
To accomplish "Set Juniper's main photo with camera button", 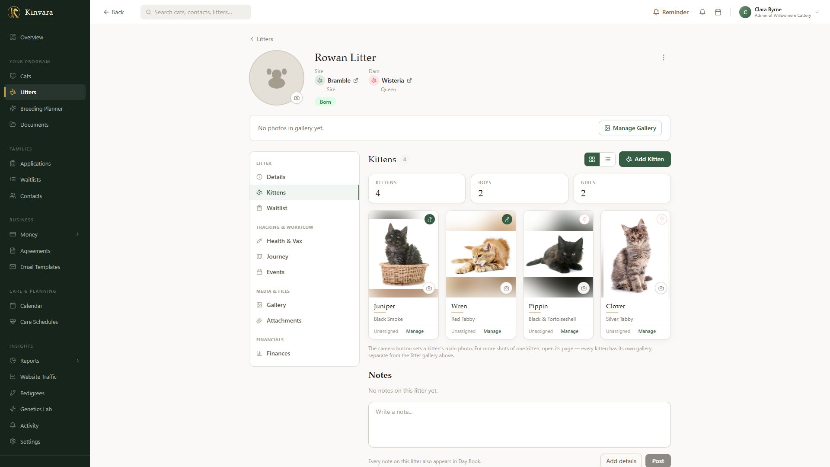I will (x=429, y=288).
